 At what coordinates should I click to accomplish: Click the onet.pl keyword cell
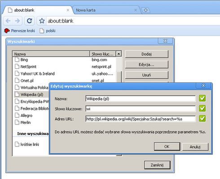click(x=98, y=81)
